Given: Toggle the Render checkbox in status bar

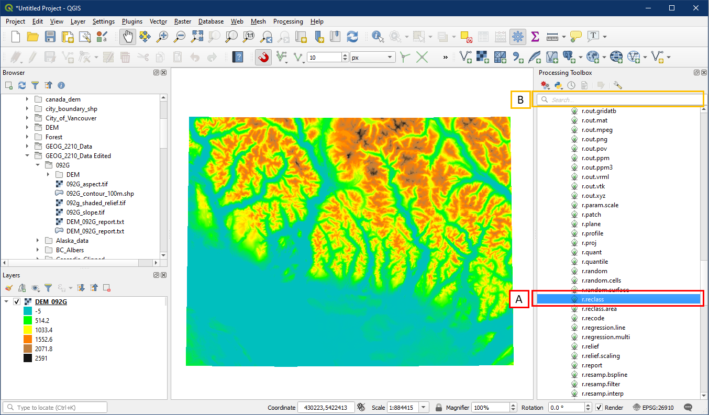Looking at the screenshot, I should [600, 408].
